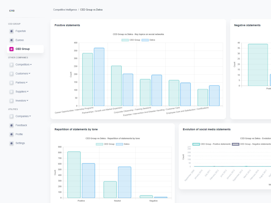Viewport: 271px width, 203px height.
Task: Expand the Partners chevron
Action: coord(27,82)
